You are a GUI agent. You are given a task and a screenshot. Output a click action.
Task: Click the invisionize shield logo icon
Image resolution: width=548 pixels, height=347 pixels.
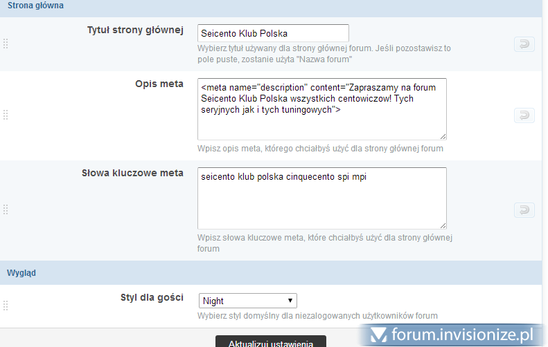click(378, 335)
